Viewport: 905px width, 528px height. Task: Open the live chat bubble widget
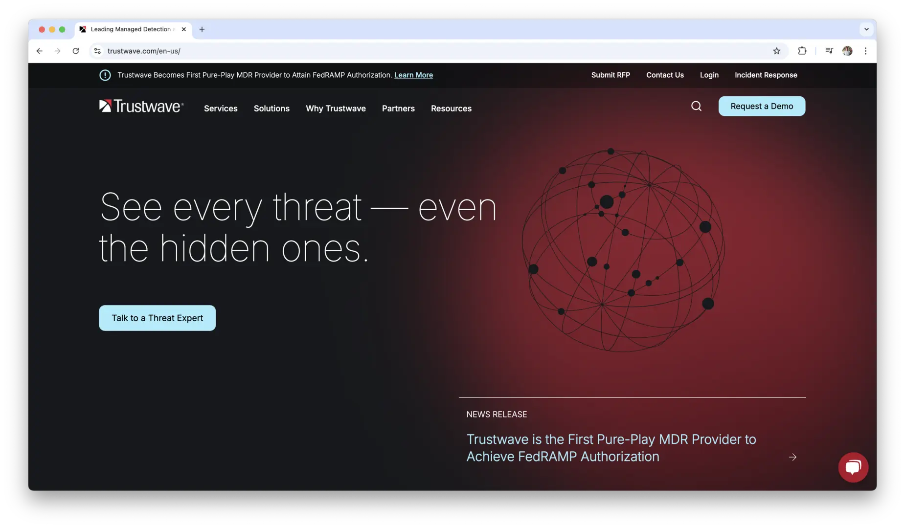point(853,467)
